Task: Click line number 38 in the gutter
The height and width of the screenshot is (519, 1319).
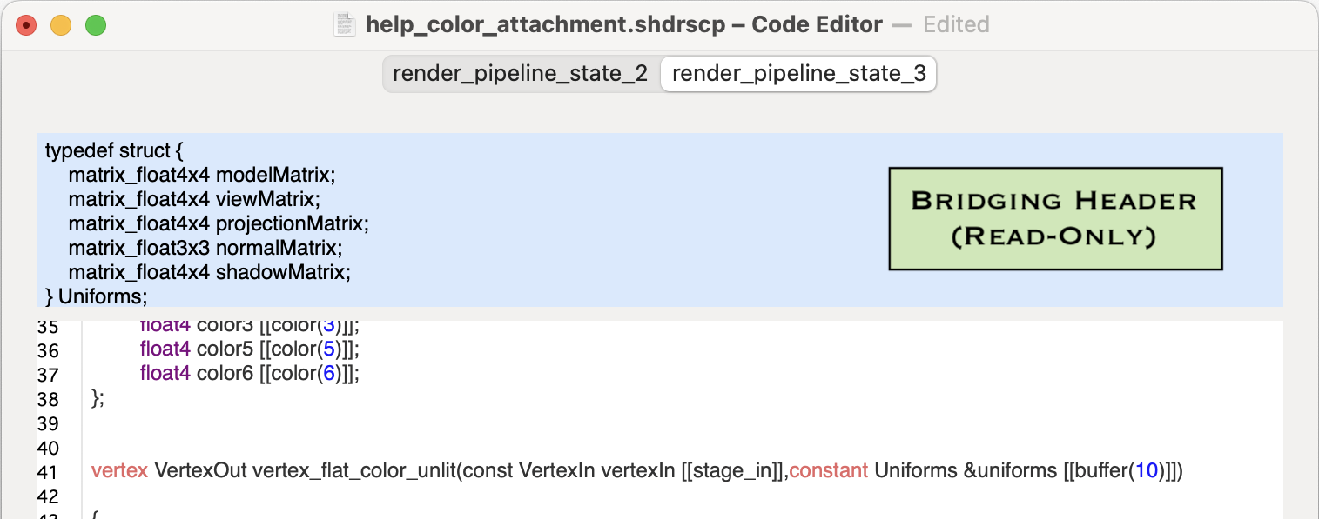Action: (48, 399)
